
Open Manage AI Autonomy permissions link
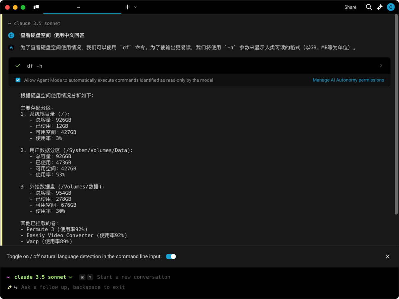[348, 80]
